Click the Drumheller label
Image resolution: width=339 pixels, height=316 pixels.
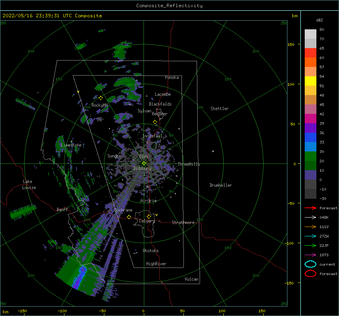(221, 185)
